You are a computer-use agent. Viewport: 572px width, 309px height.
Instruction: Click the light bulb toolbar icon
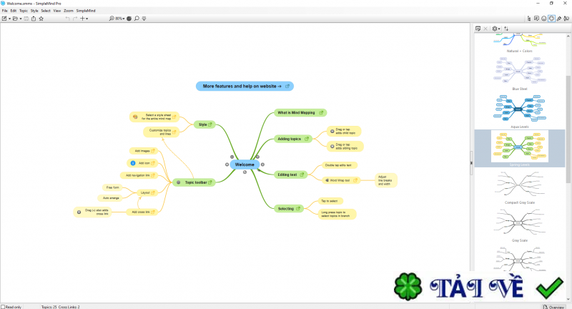[144, 19]
